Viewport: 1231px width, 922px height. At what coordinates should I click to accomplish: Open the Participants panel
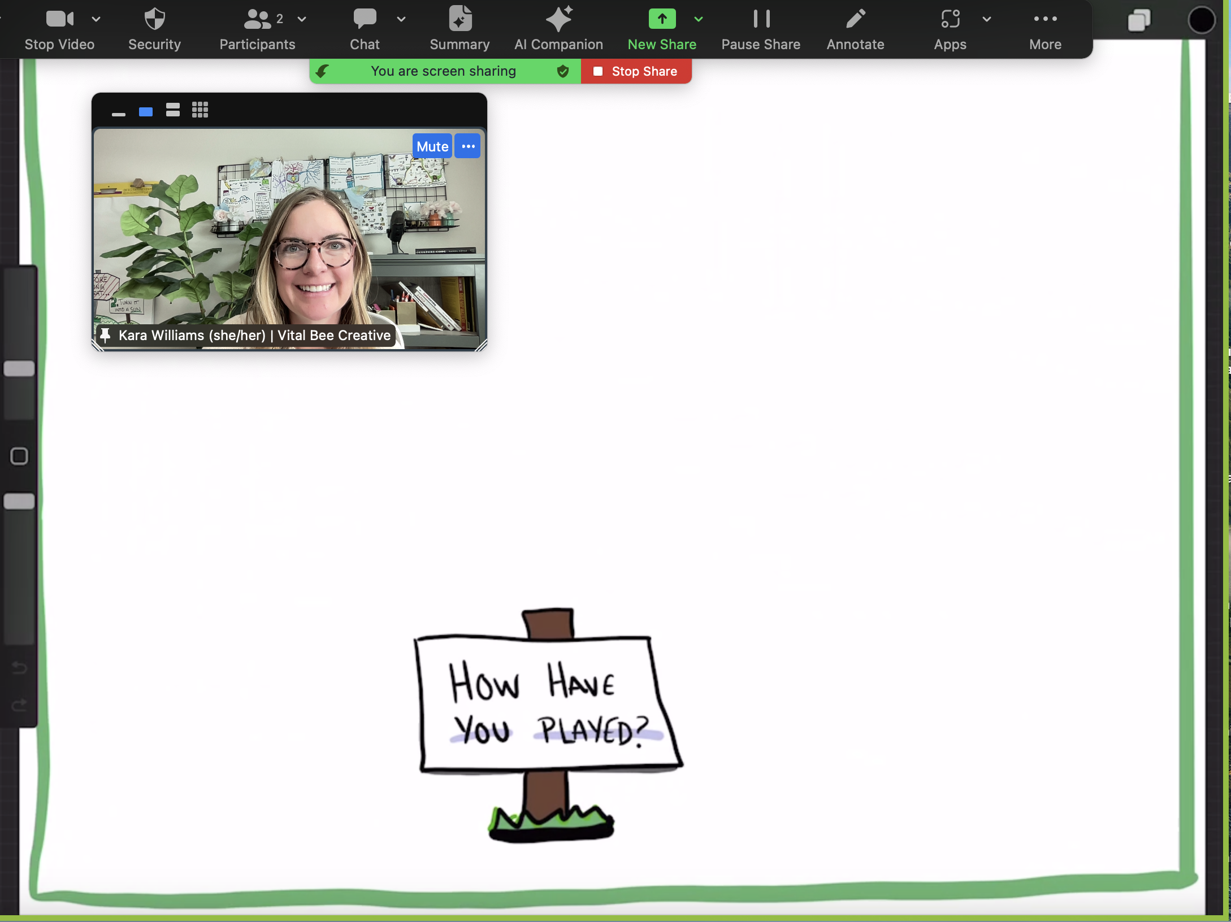point(257,19)
